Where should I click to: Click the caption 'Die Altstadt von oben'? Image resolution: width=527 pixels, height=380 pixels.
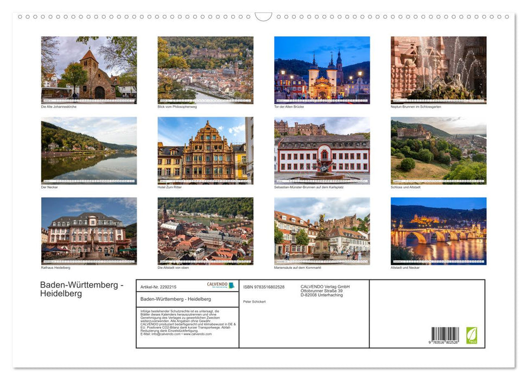point(173,268)
